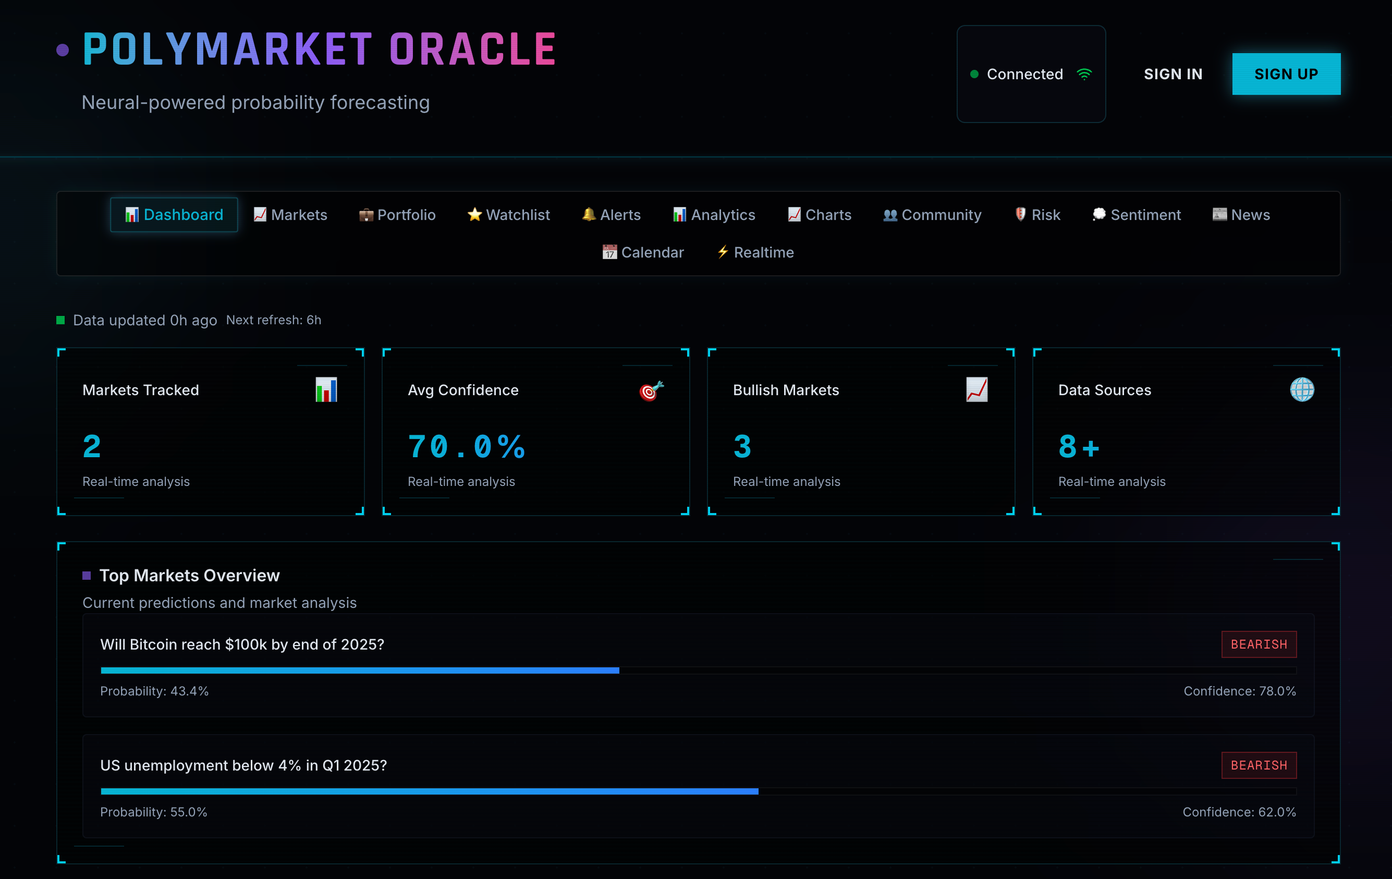Click the star icon for Watchlist
This screenshot has width=1392, height=879.
coord(474,214)
